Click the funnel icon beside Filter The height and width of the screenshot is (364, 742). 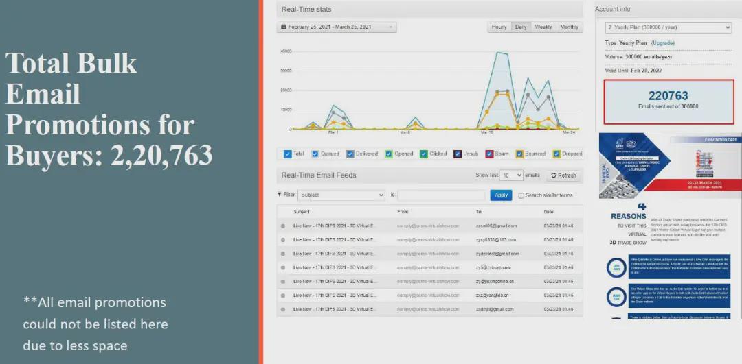[x=280, y=195]
